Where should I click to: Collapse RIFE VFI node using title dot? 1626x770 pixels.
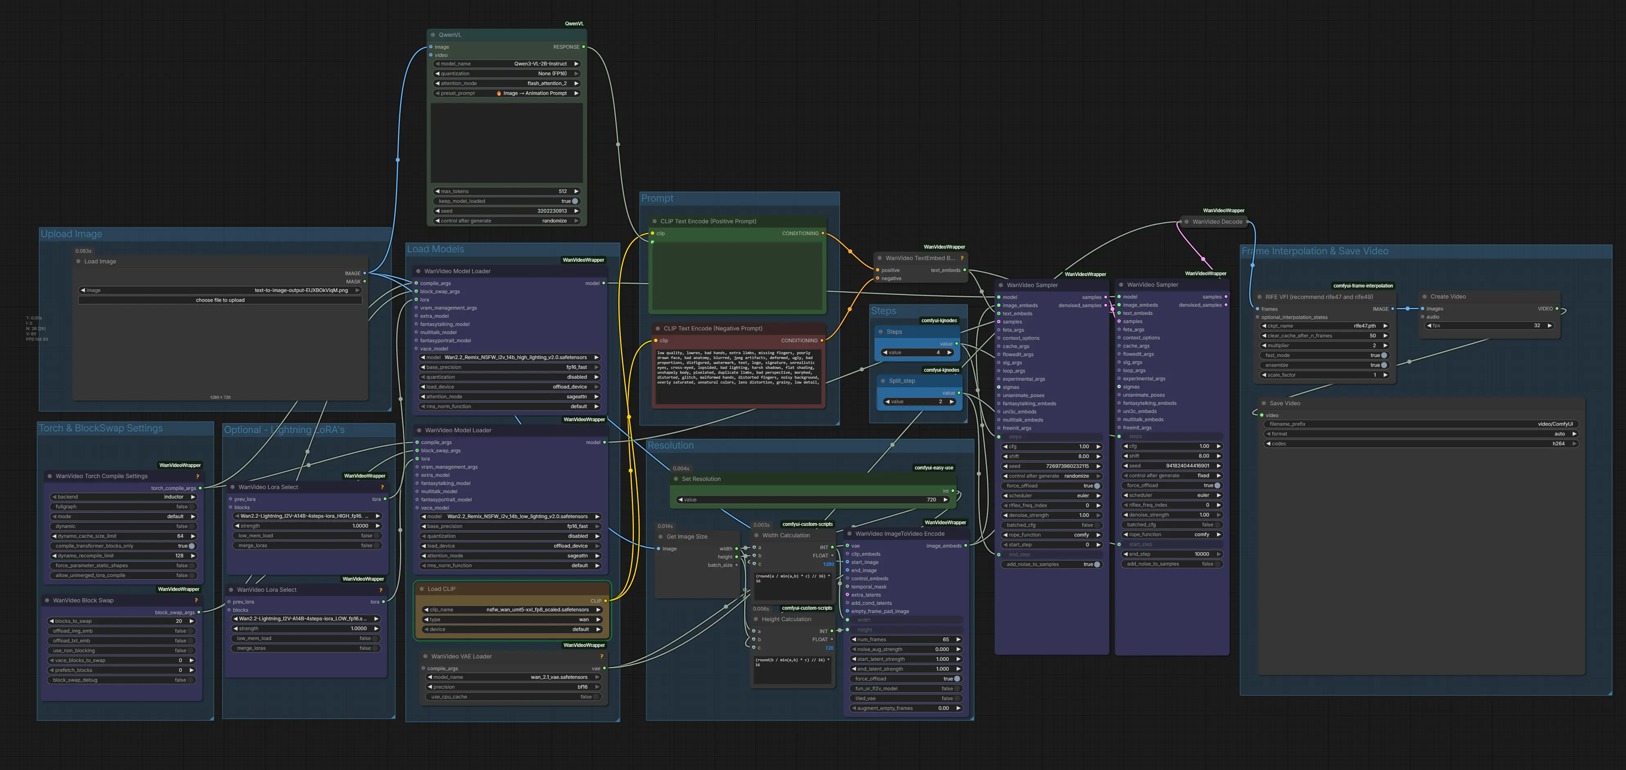pyautogui.click(x=1259, y=296)
